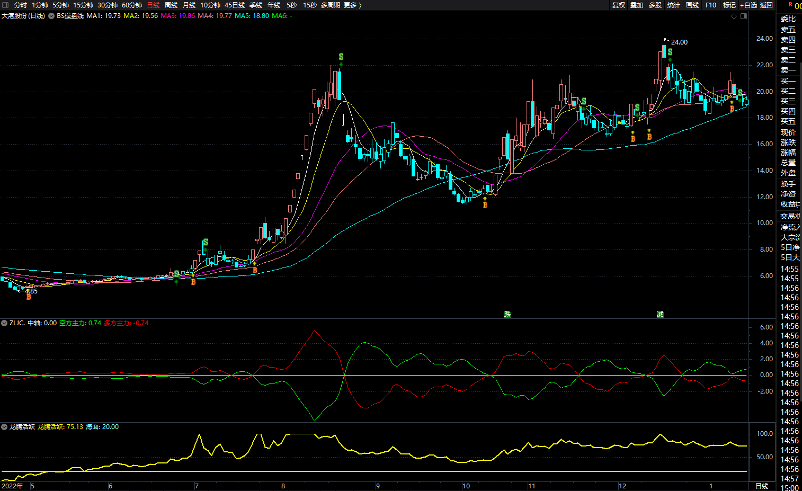Click the green 减 marker at chart bottom
Image resolution: width=802 pixels, height=491 pixels.
click(x=660, y=314)
